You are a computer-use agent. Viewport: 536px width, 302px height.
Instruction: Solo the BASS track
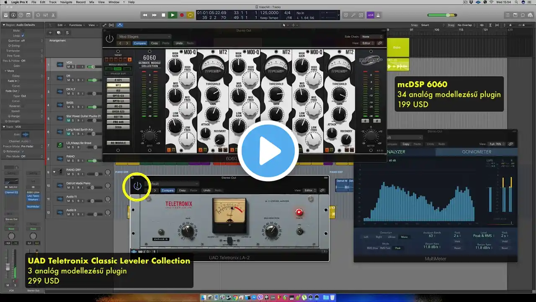[x=73, y=107]
